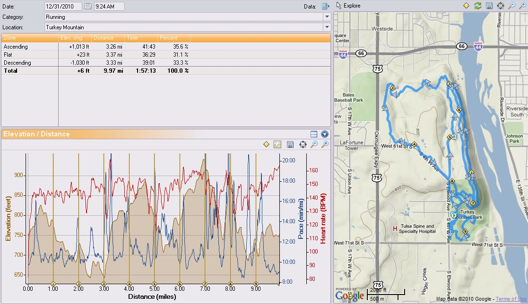This screenshot has width=528, height=304.
Task: Click the Tulsa Spine hospital map icon
Action: point(395,228)
